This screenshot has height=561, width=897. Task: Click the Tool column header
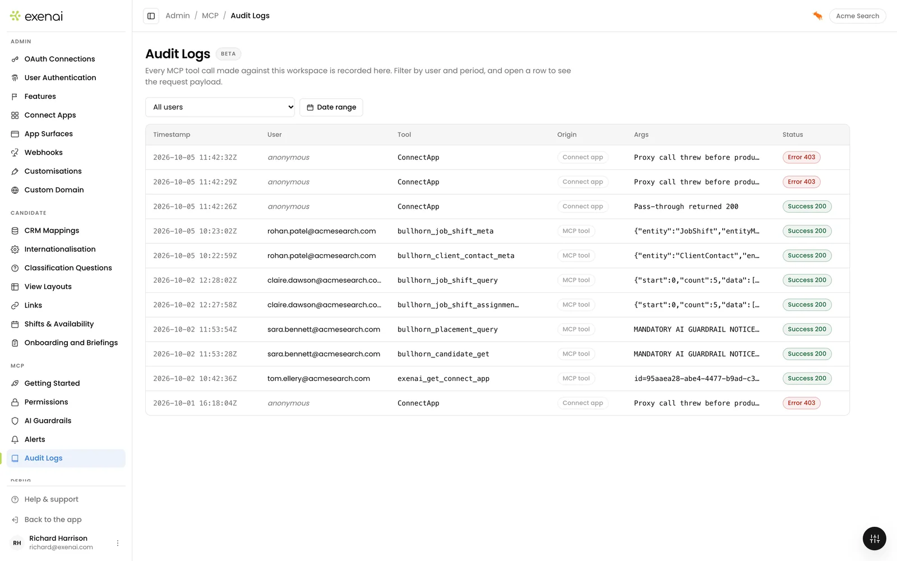pos(404,135)
